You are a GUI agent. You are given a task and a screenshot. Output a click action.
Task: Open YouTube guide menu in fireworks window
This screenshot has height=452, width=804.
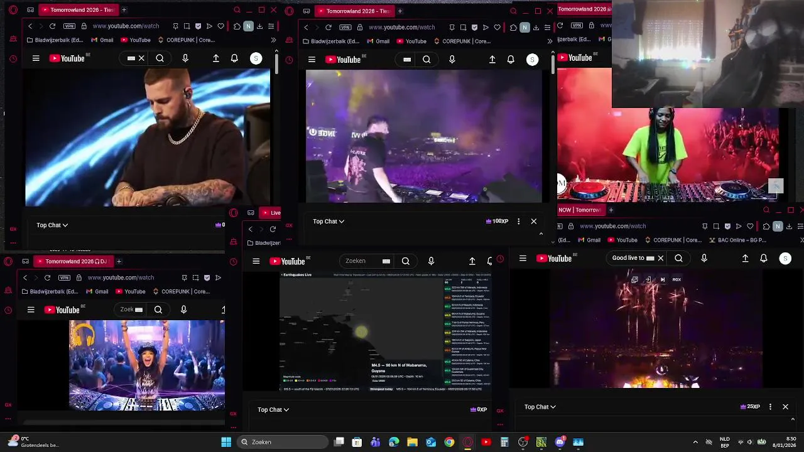pyautogui.click(x=523, y=258)
